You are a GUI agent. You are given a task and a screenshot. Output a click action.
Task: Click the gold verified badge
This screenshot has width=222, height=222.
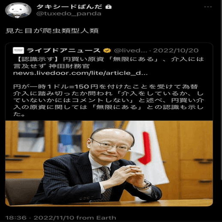(107, 51)
